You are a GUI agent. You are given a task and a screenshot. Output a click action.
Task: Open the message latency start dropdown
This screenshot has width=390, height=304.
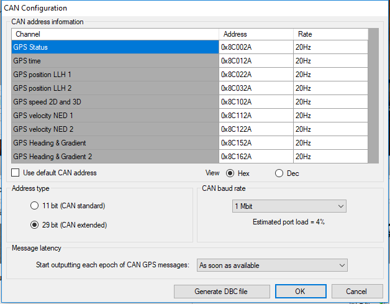pos(271,265)
